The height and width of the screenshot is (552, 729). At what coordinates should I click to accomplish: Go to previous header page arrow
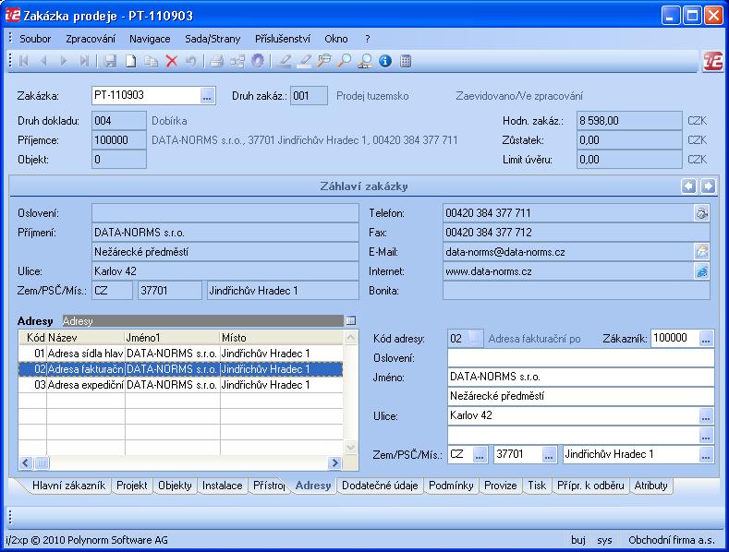point(688,186)
